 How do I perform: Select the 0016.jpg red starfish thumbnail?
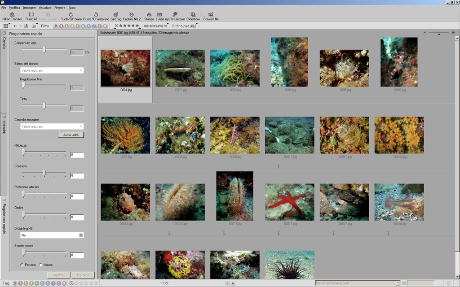pos(290,202)
